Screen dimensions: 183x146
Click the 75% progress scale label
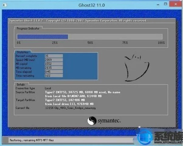pos(125,43)
